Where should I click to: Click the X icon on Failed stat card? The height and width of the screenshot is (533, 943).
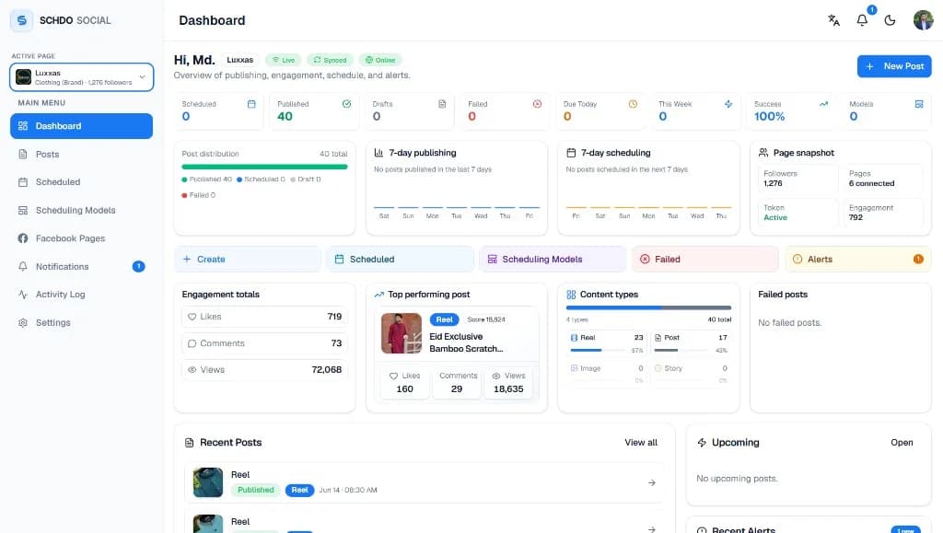point(537,104)
